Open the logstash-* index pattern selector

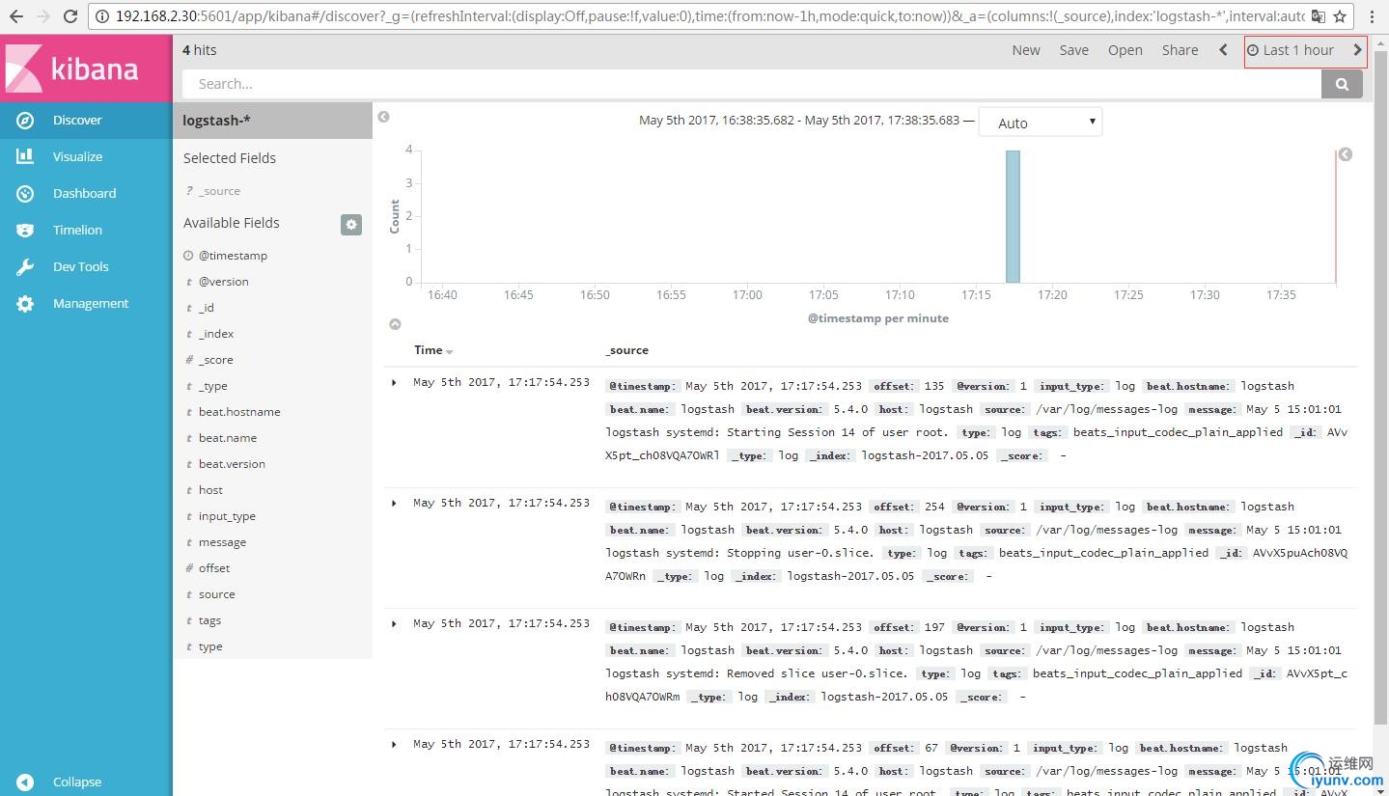click(x=272, y=121)
